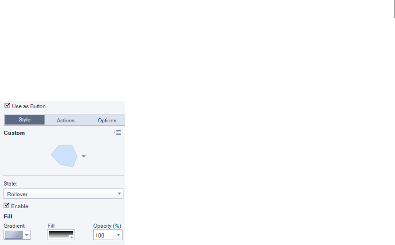The image size is (395, 245).
Task: Click the Use as Button label text
Action: point(29,106)
